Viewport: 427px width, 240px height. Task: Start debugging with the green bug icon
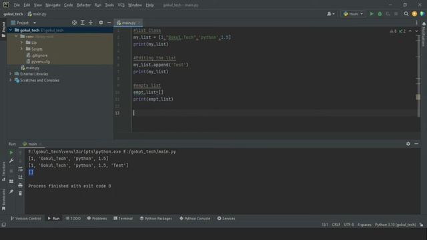[x=380, y=14]
